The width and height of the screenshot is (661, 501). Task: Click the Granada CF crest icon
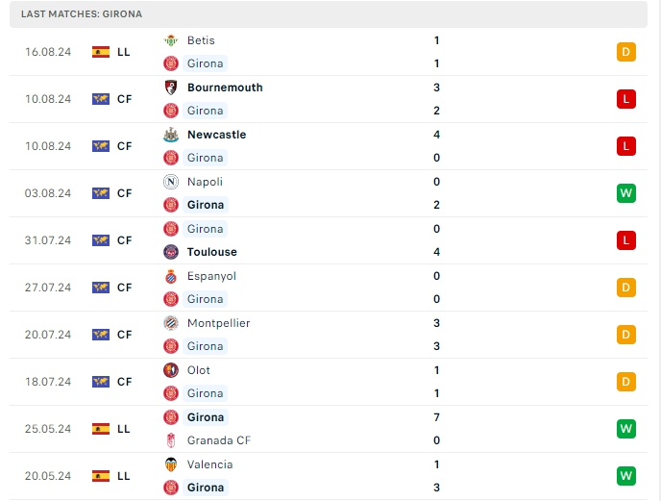pyautogui.click(x=171, y=440)
